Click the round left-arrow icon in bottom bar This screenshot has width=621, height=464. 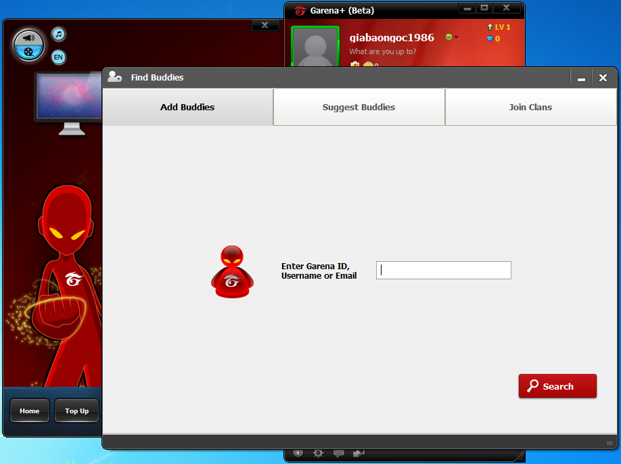coord(298,454)
